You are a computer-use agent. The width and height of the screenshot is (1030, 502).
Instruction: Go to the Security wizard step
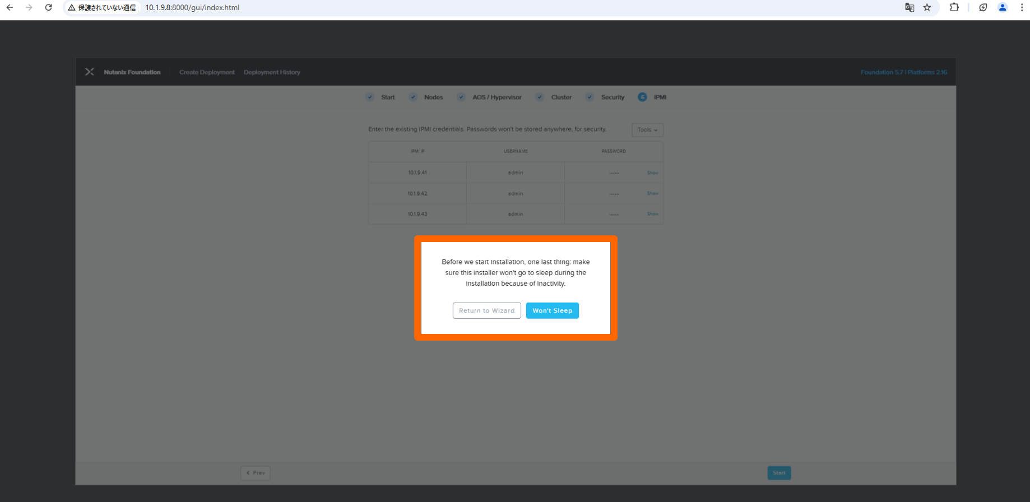[x=612, y=97]
